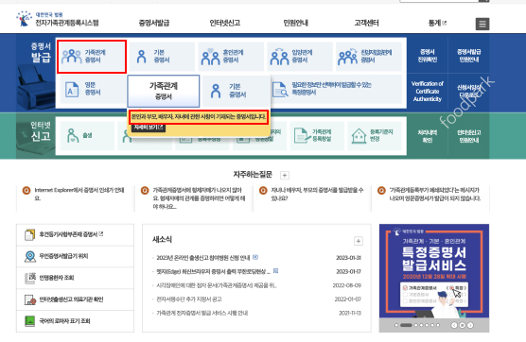Open the 인터넷신고 top menu
The width and height of the screenshot is (526, 342).
click(225, 23)
